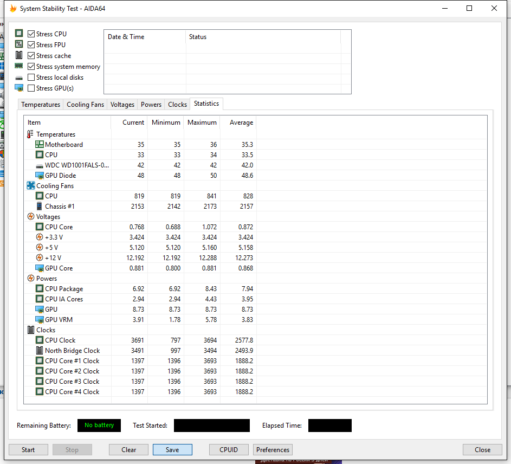
Task: Switch to the Temperatures tab
Action: click(41, 104)
